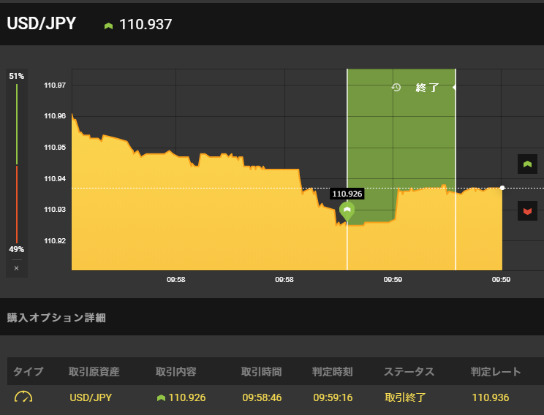Click the trade time 09:58:46
The height and width of the screenshot is (415, 544).
(262, 397)
